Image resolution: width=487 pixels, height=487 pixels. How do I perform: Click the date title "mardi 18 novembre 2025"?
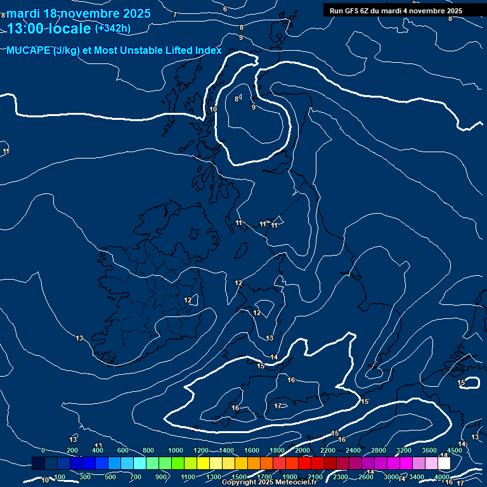click(79, 13)
